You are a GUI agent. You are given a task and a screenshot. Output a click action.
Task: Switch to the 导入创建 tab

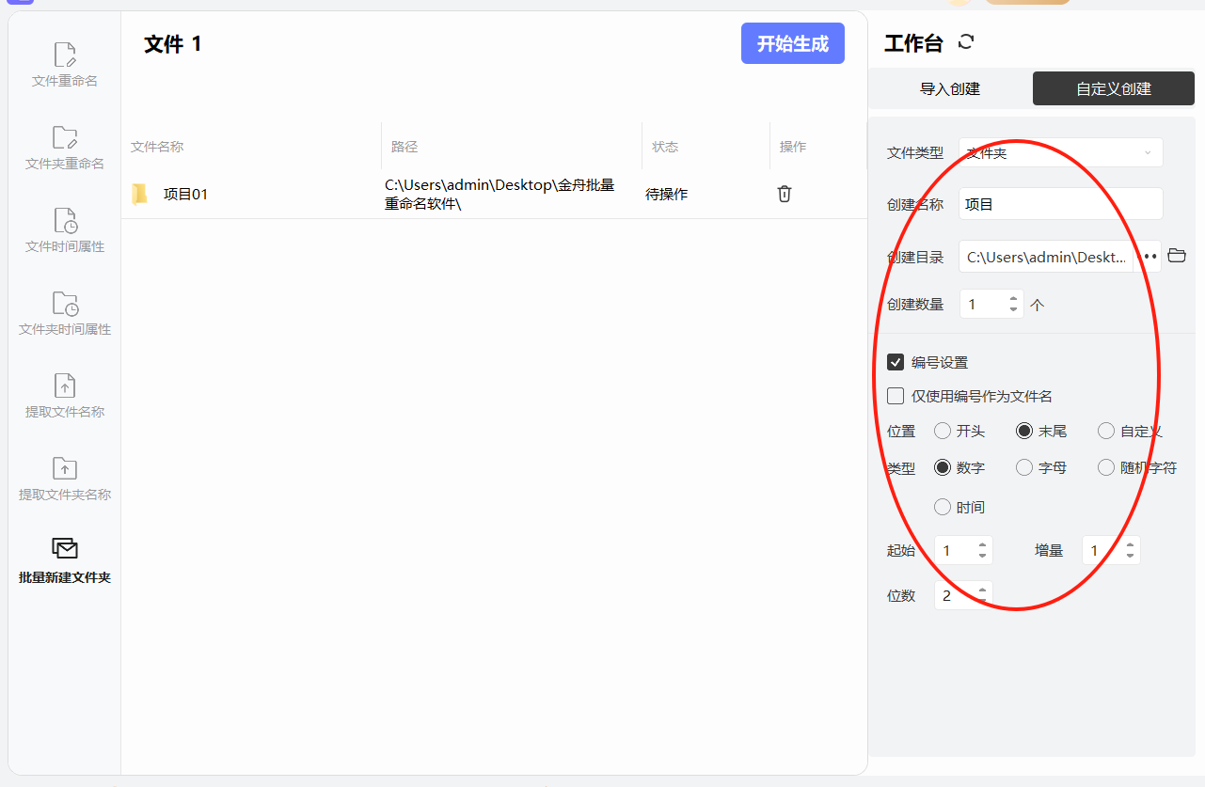pyautogui.click(x=950, y=88)
